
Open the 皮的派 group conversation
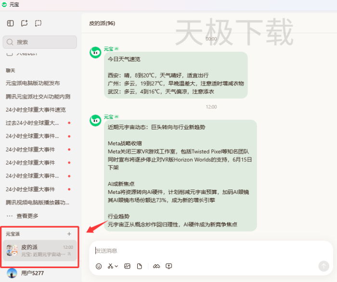click(x=40, y=250)
